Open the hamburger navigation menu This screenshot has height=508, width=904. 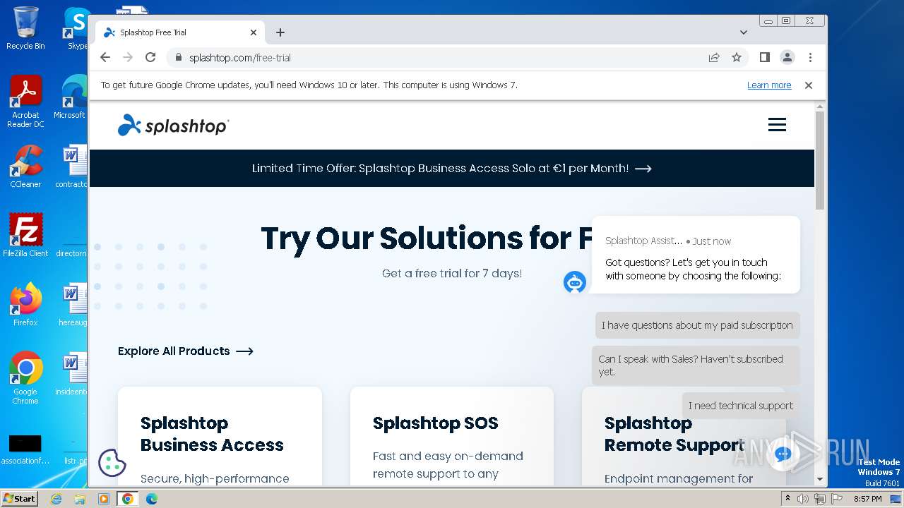tap(777, 125)
